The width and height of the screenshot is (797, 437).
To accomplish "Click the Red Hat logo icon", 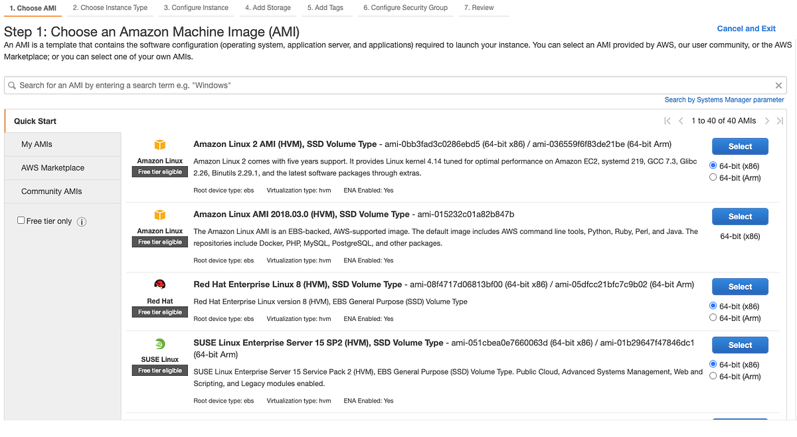I will click(159, 282).
